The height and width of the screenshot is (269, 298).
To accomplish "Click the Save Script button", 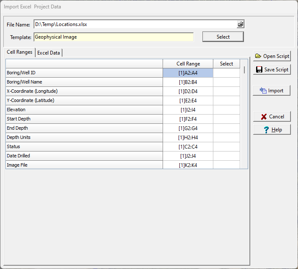I will point(272,70).
